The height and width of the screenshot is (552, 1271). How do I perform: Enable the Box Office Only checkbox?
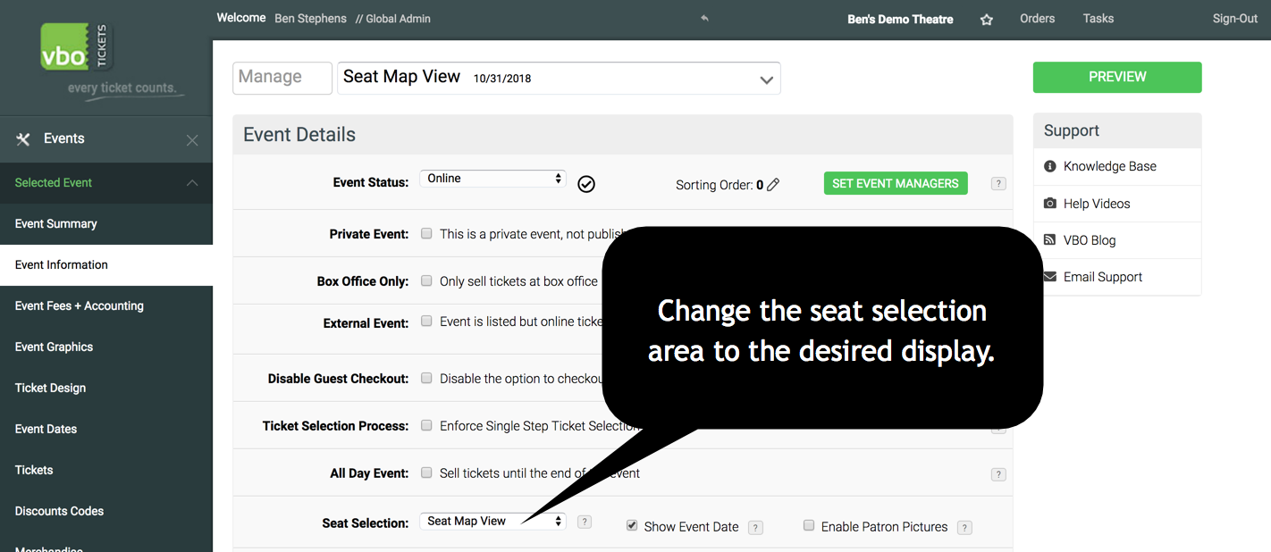pos(426,280)
